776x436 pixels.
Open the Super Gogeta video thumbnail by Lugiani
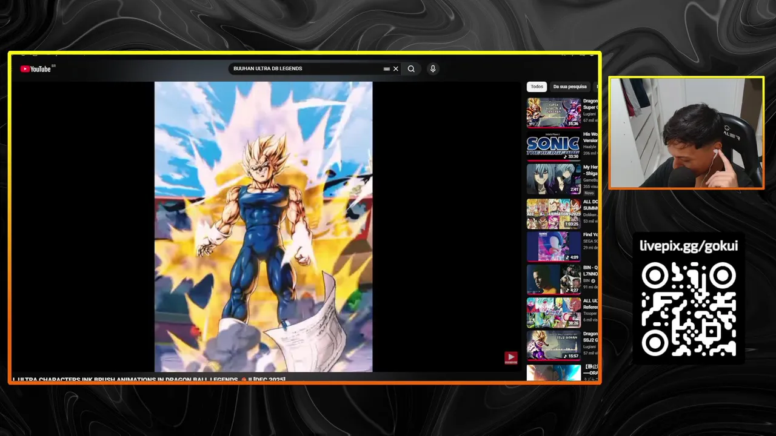click(x=554, y=113)
